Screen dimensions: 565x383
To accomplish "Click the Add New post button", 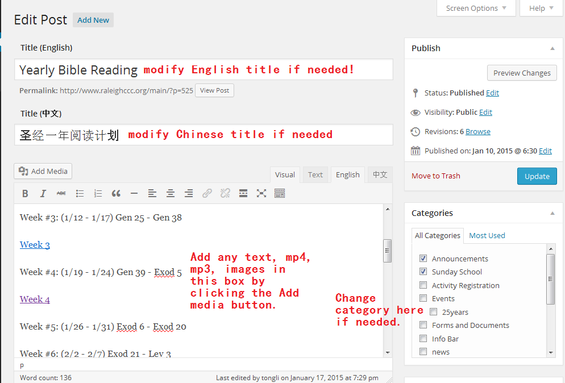I will pos(93,20).
